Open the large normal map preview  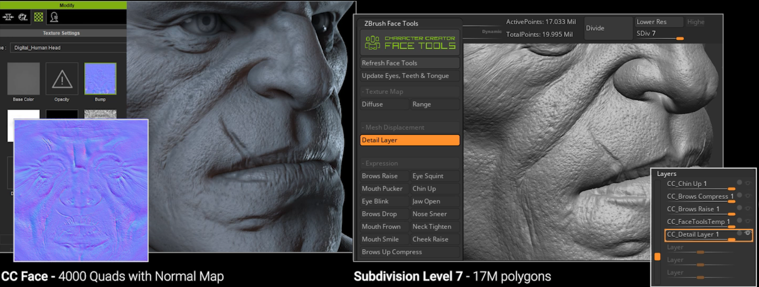point(81,190)
